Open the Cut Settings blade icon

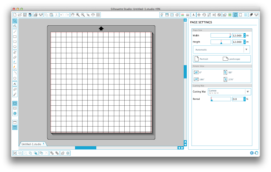coord(251,15)
